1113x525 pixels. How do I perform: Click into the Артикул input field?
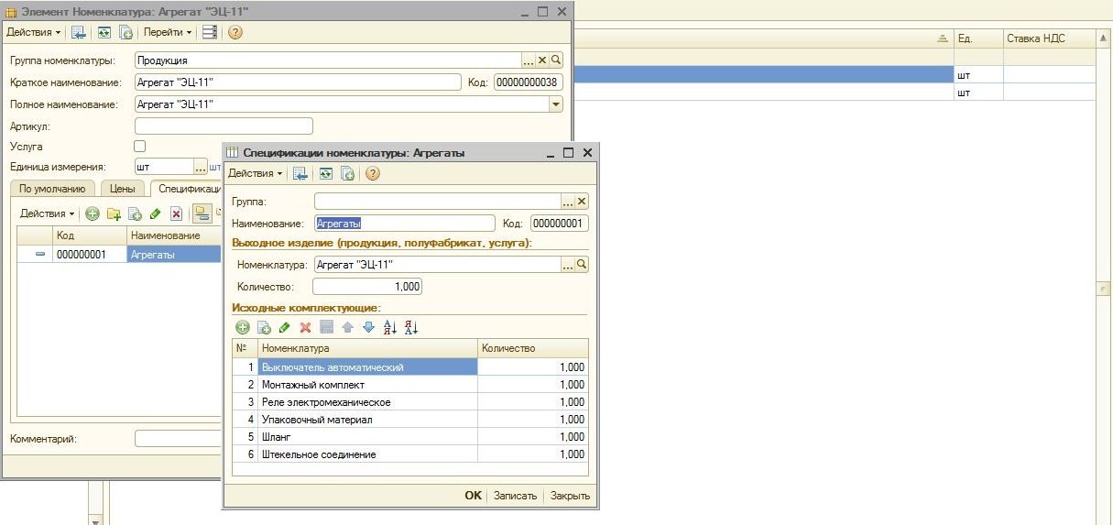(224, 126)
